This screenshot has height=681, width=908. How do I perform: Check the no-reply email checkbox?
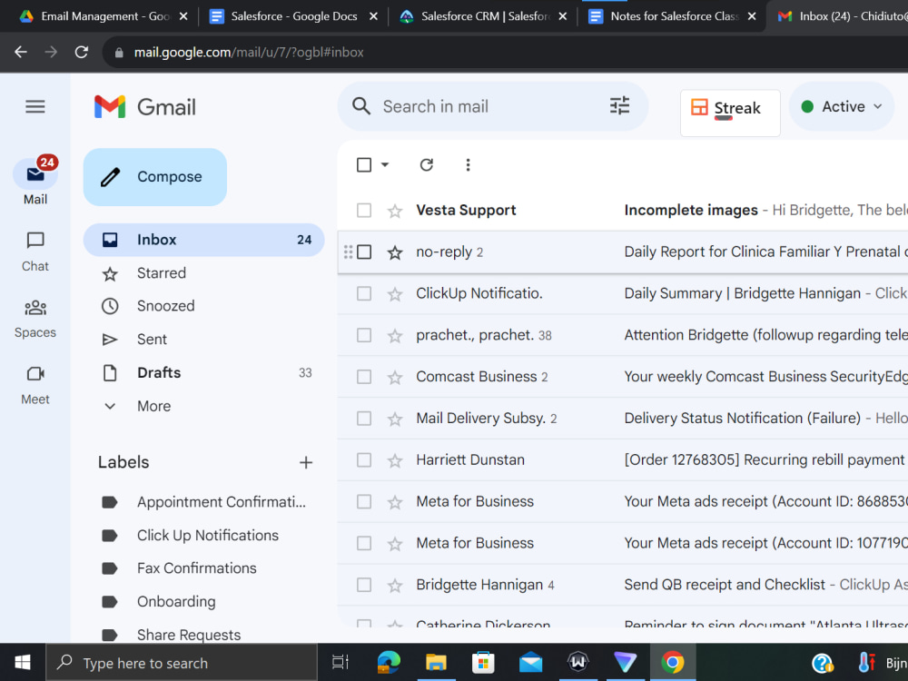tap(364, 252)
